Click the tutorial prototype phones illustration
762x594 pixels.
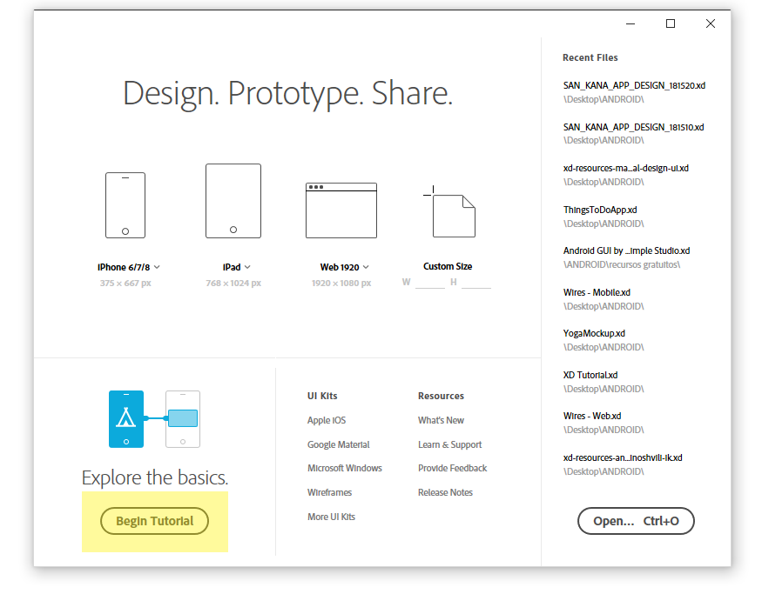tap(154, 419)
